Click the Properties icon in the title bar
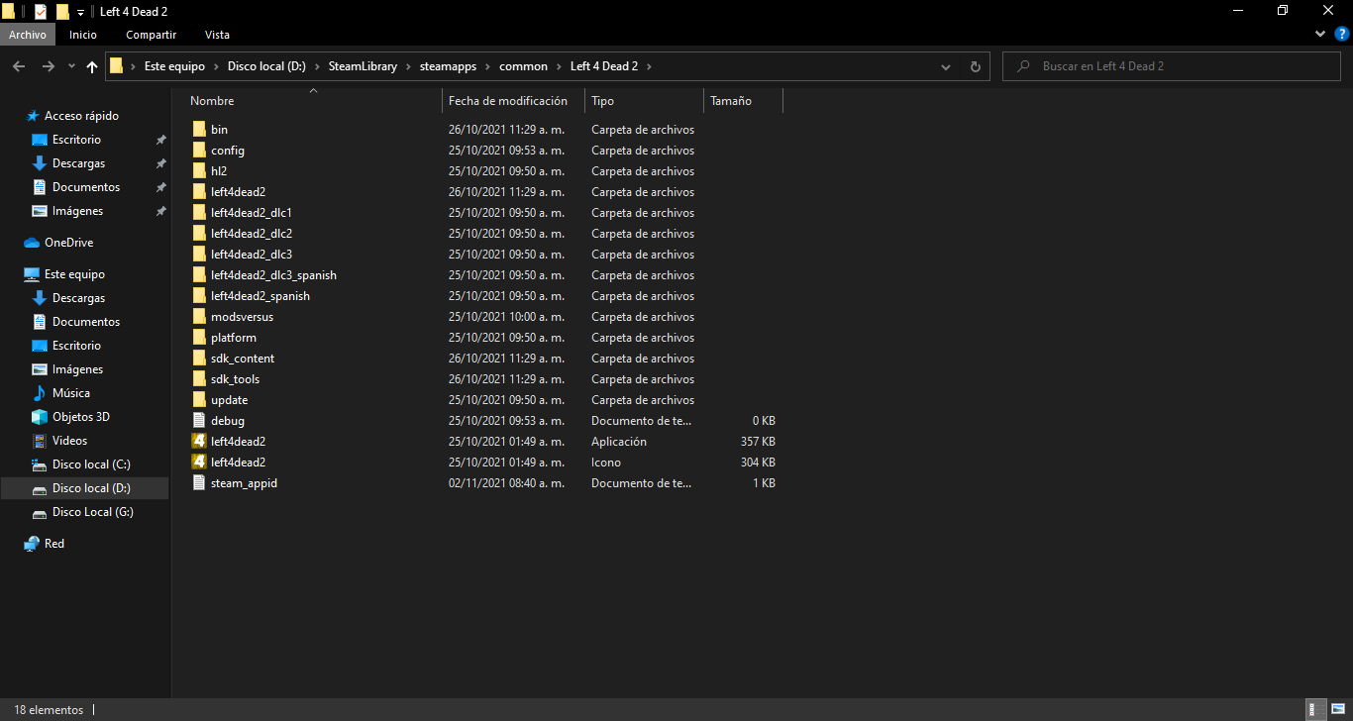The width and height of the screenshot is (1353, 721). (41, 11)
